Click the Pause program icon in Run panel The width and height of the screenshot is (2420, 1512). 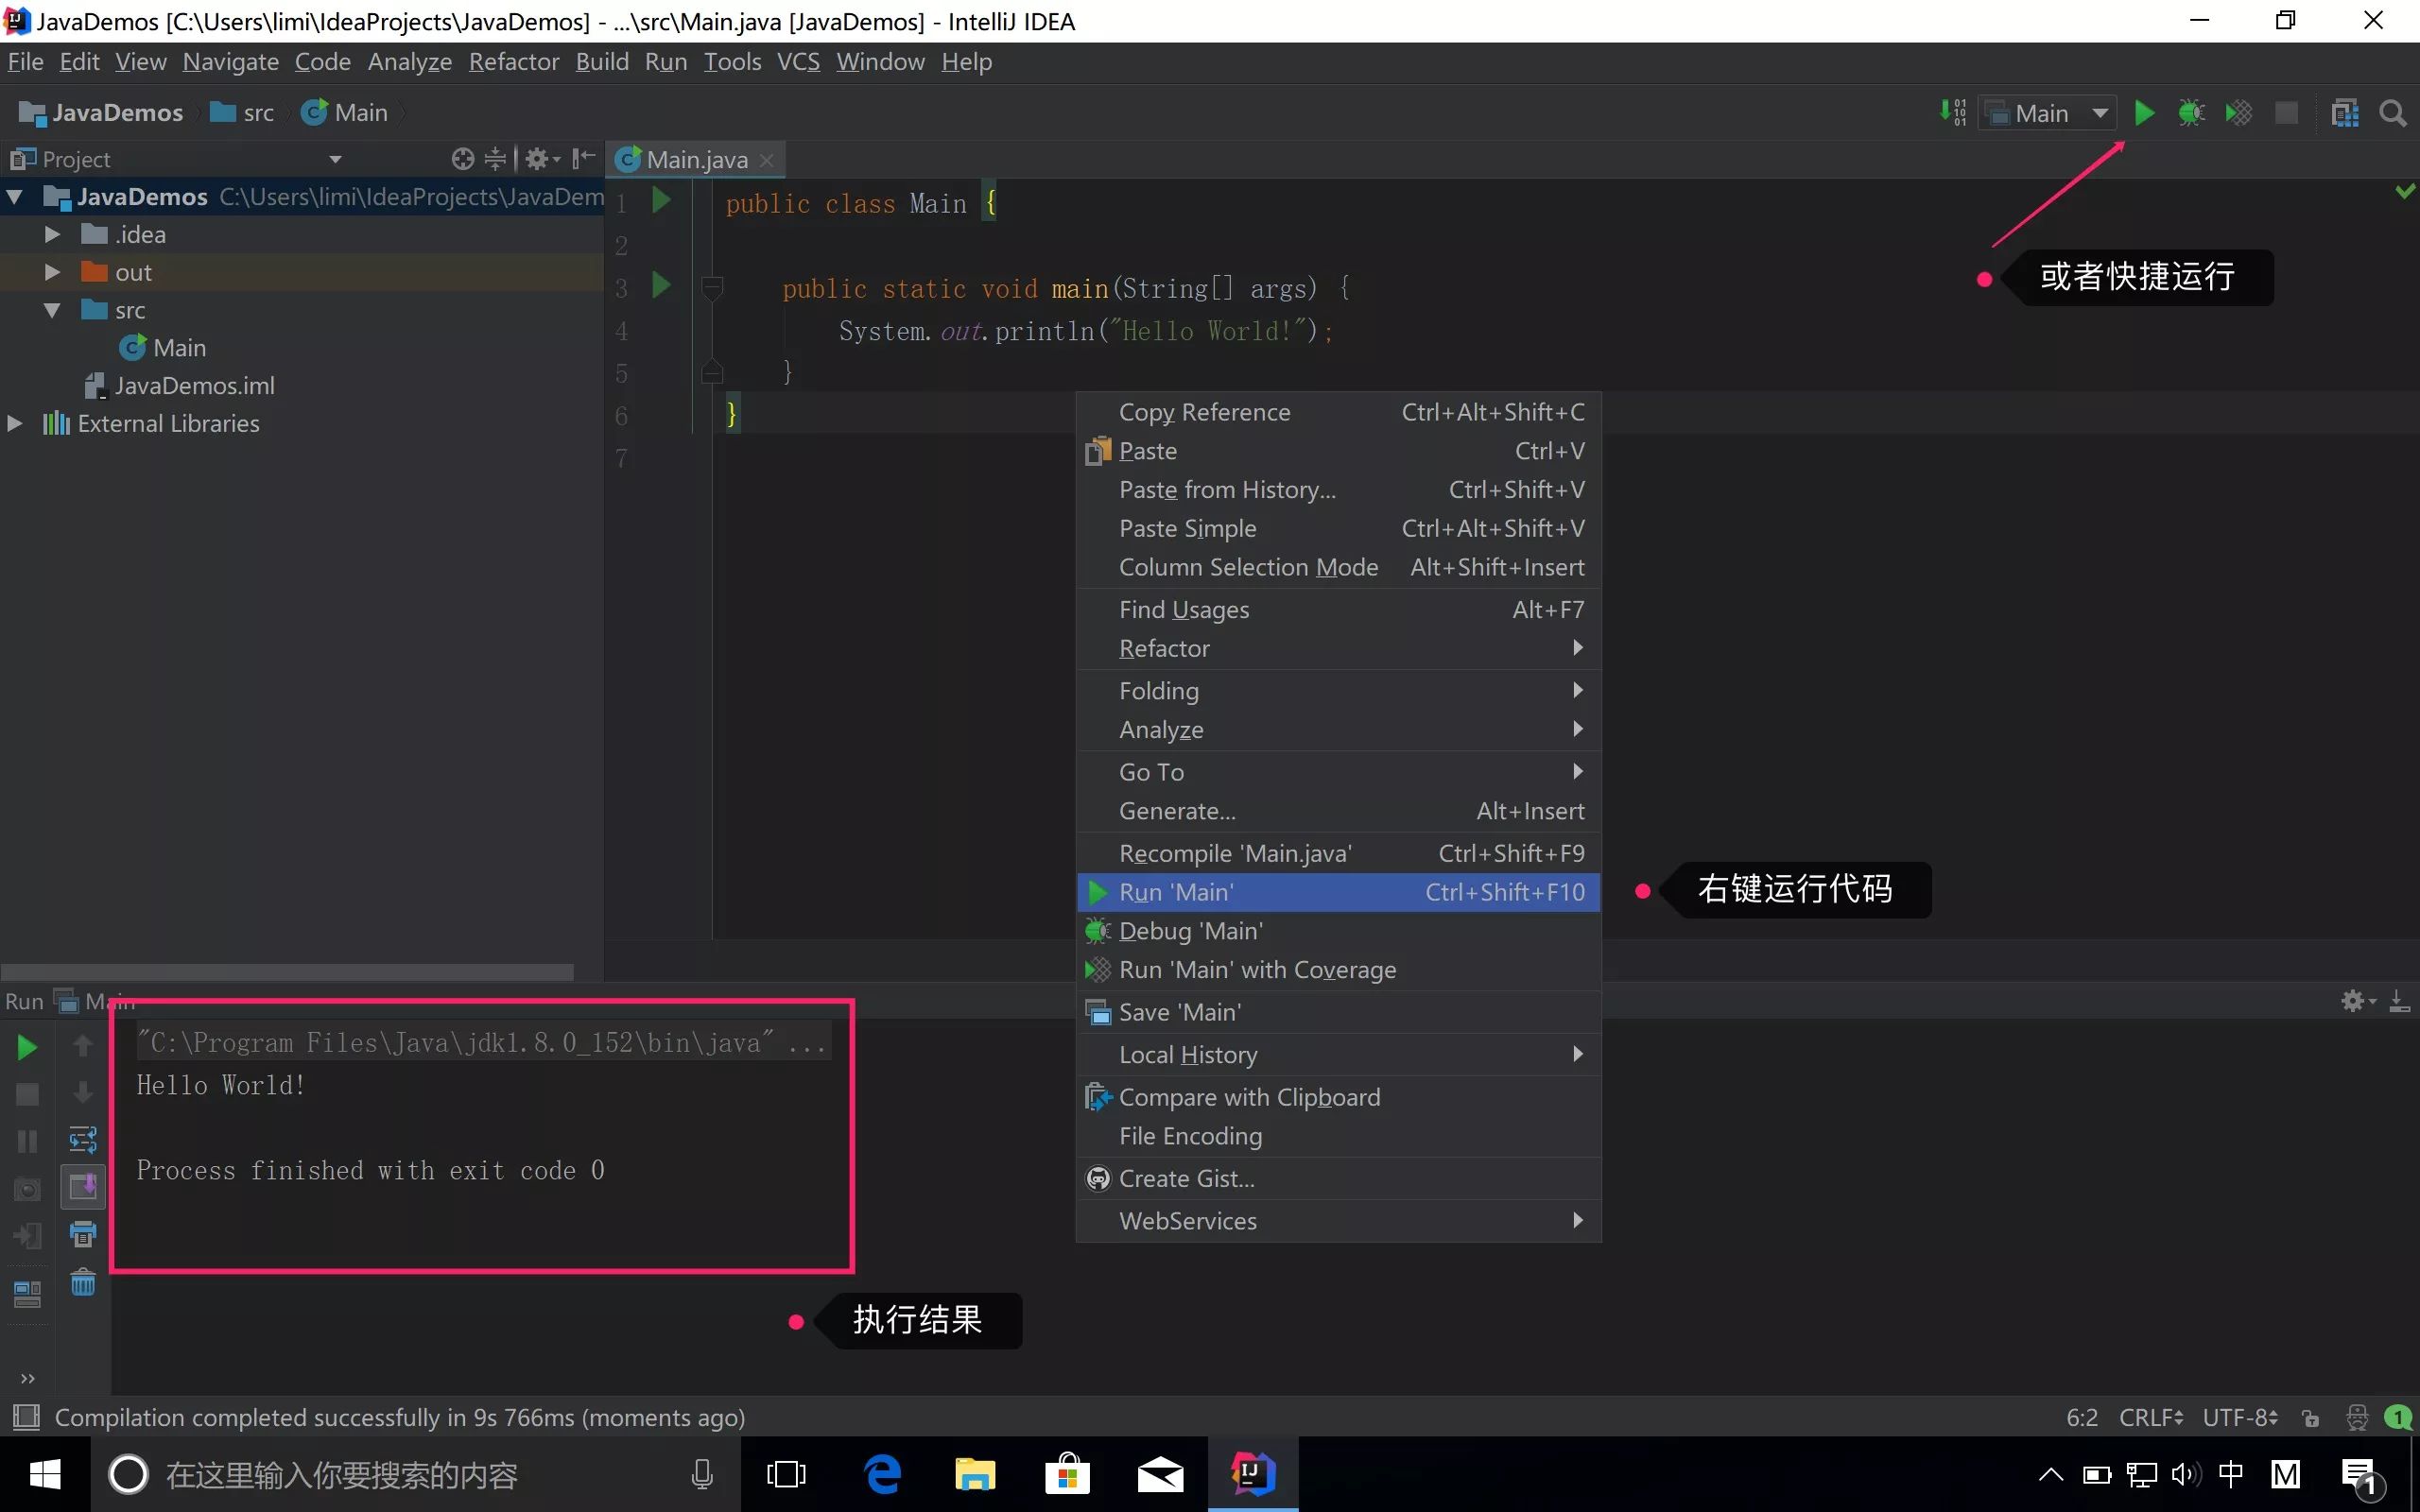tap(25, 1140)
